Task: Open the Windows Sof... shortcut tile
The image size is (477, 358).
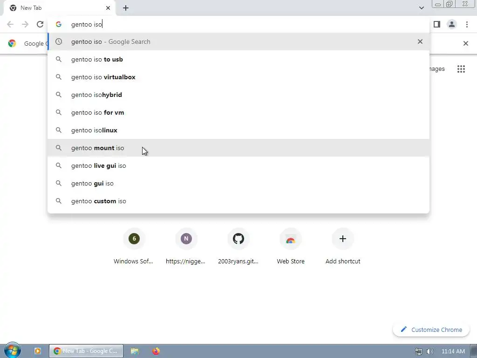Action: coord(134,246)
